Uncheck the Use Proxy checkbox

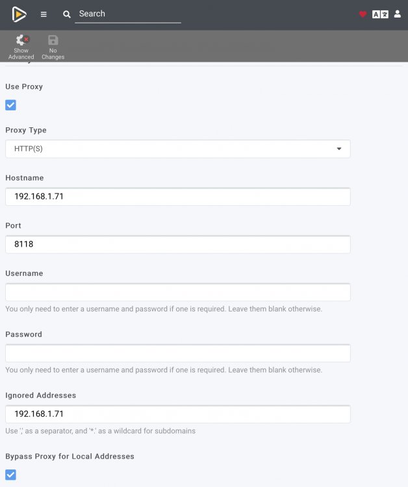click(x=10, y=105)
